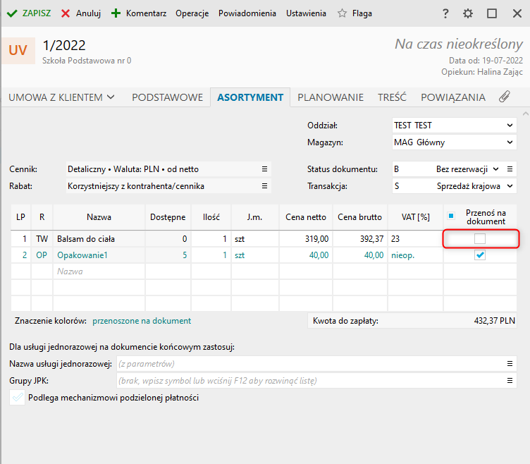Click the orange UV document type badge

[18, 50]
